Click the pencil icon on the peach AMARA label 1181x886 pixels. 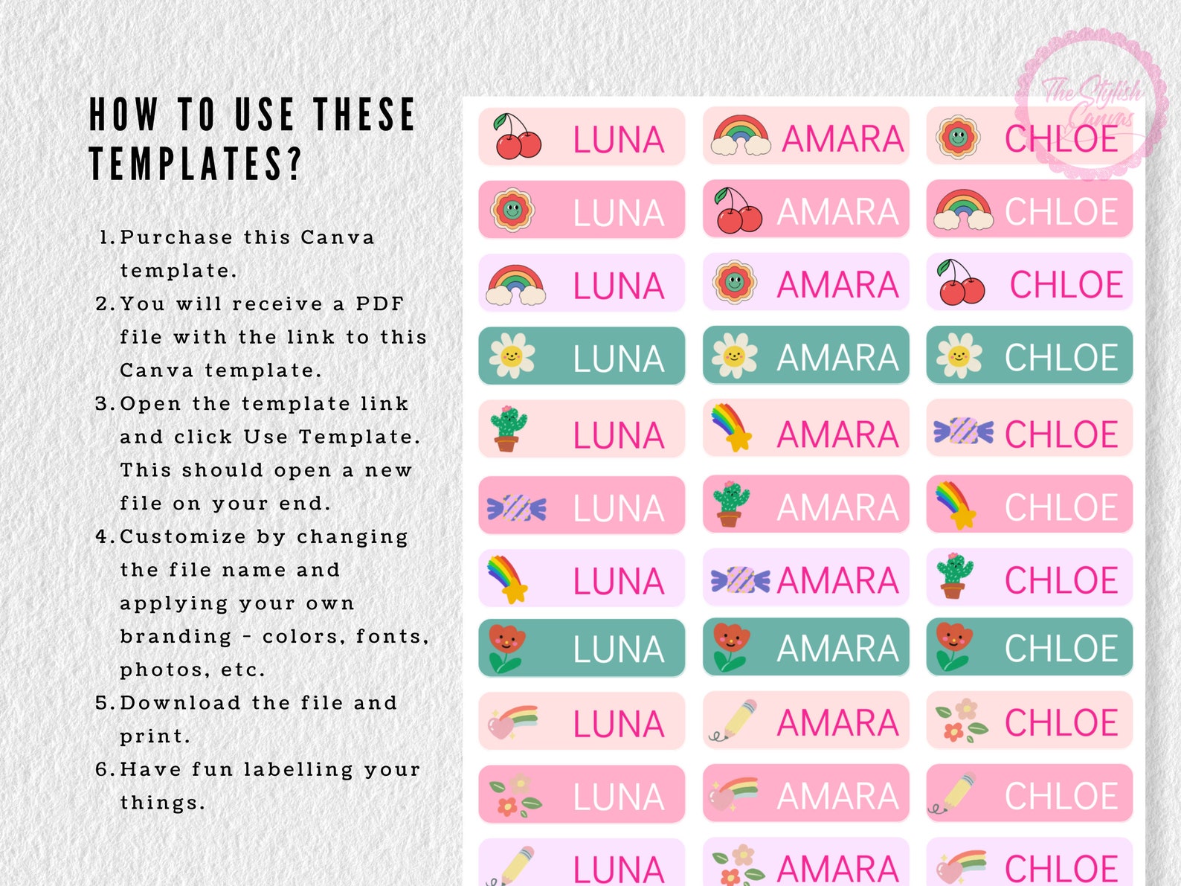pos(733,721)
